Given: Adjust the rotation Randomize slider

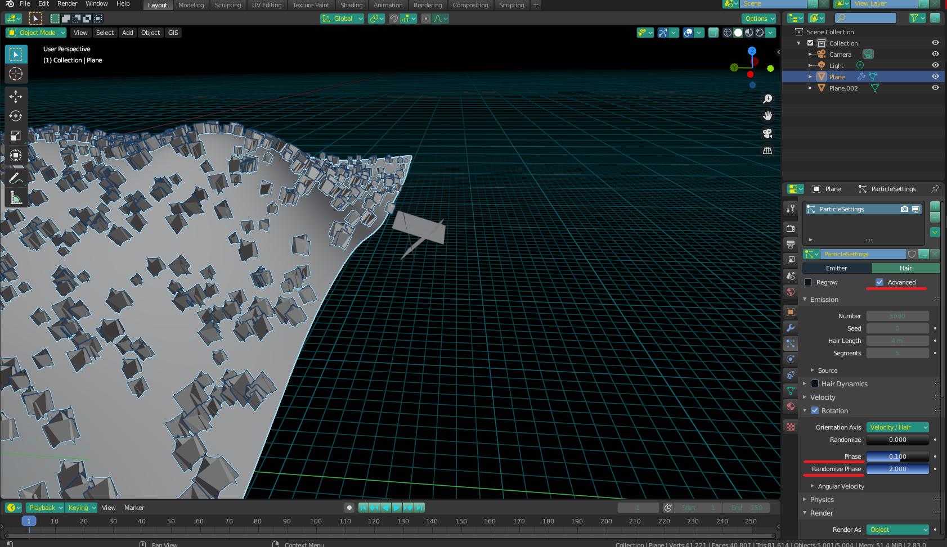Looking at the screenshot, I should click(897, 440).
